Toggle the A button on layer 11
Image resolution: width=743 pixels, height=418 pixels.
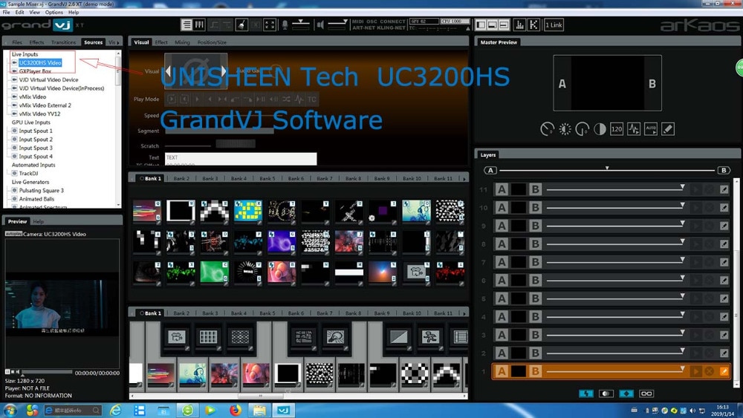[x=502, y=189]
